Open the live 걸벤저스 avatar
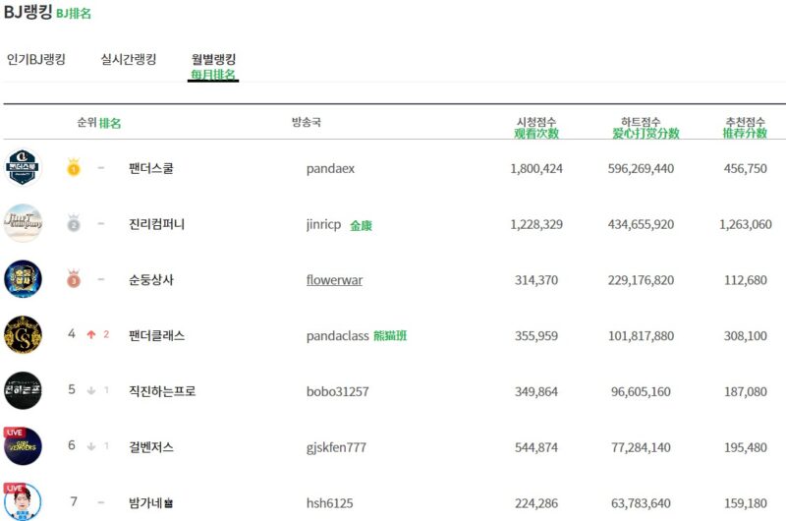This screenshot has width=786, height=521. (24, 445)
